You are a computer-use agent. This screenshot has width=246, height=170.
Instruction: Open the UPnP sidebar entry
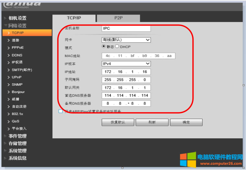pyautogui.click(x=17, y=77)
